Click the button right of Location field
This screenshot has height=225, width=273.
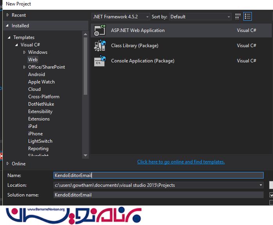point(271,185)
